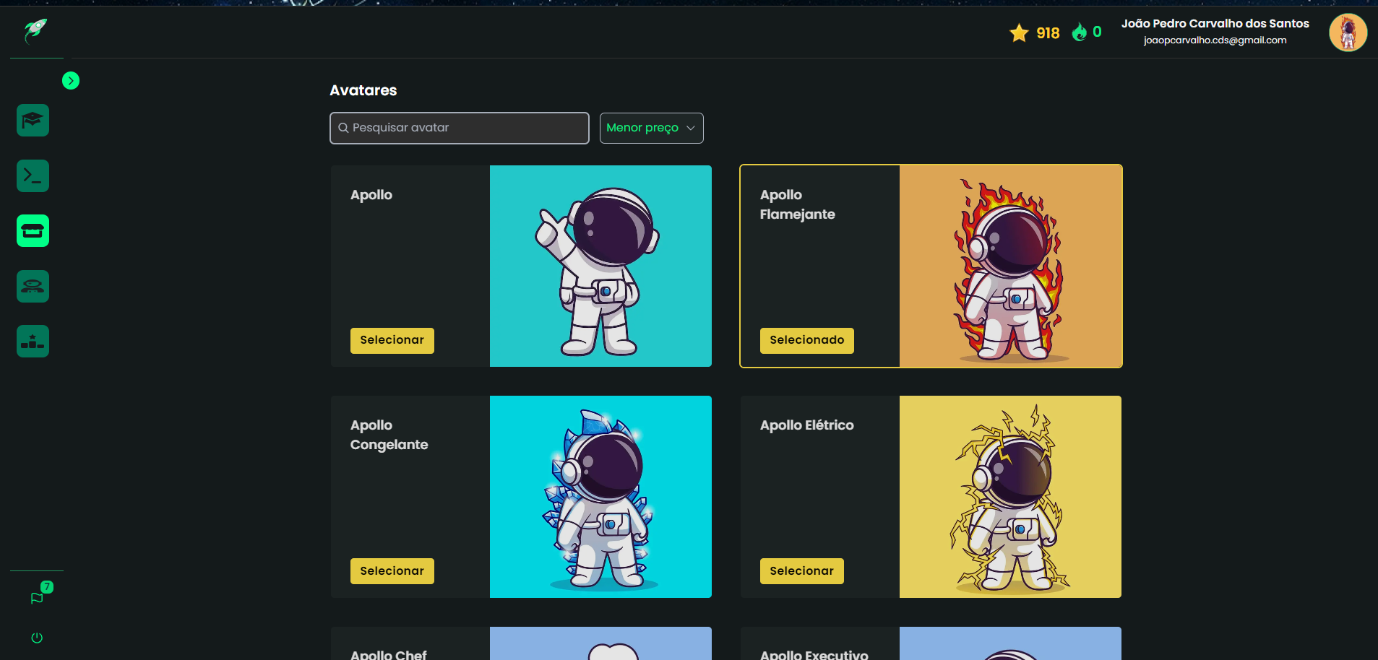Click the Apollo Chef card title

[x=388, y=654]
